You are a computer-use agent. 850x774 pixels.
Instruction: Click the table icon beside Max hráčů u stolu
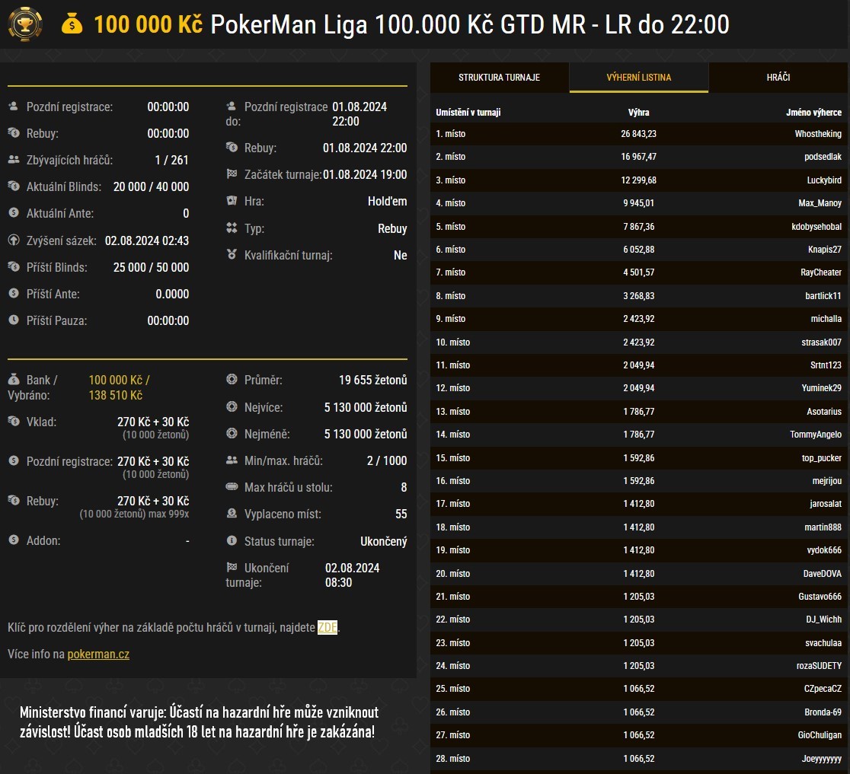click(232, 486)
